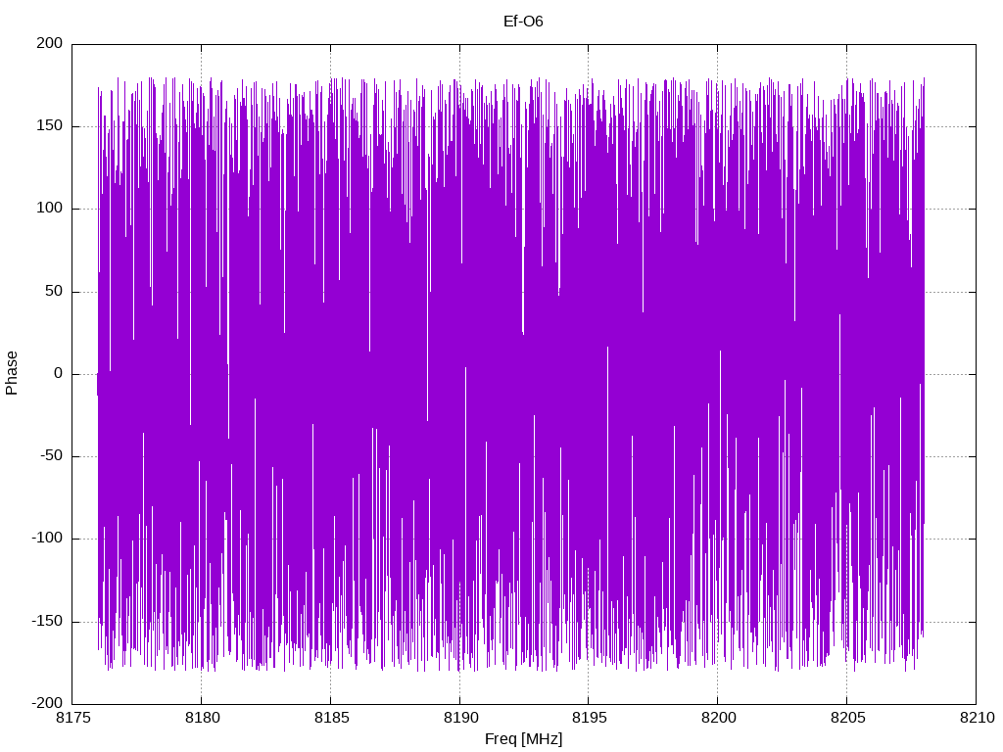Click the y-axis tick label 200
Image resolution: width=1003 pixels, height=752 pixels.
[50, 43]
